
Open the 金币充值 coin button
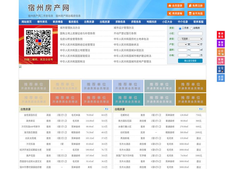tap(196, 13)
